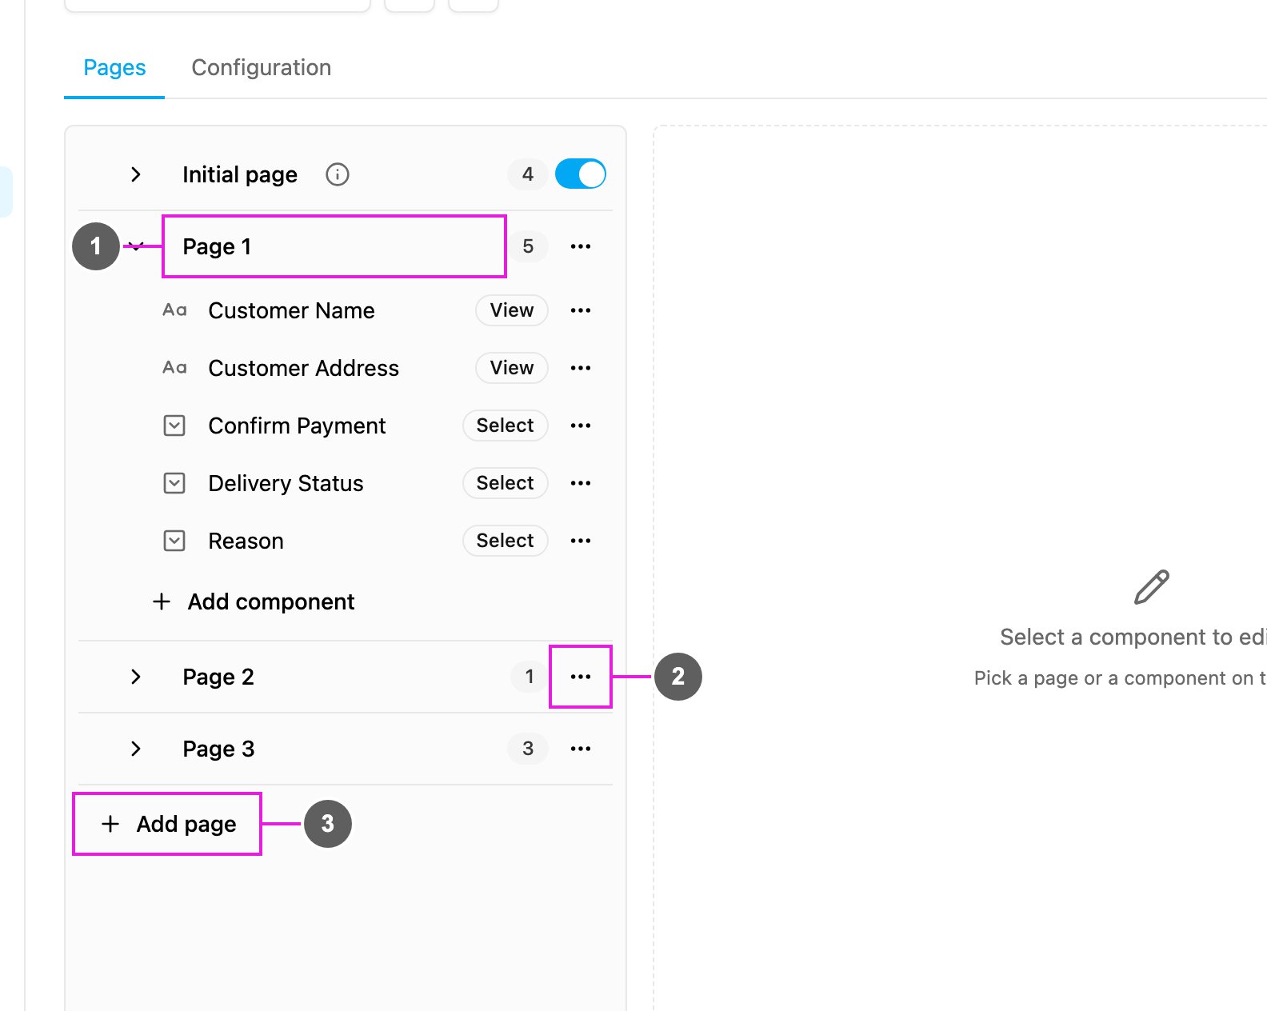
Task: Select the Page 2 title
Action: [x=218, y=677]
